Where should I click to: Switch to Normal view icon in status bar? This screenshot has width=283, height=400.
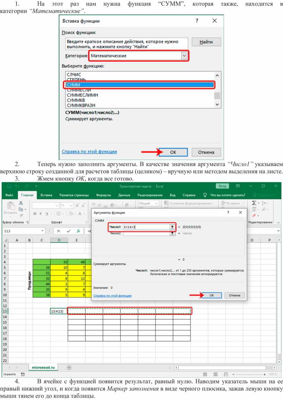click(x=205, y=374)
